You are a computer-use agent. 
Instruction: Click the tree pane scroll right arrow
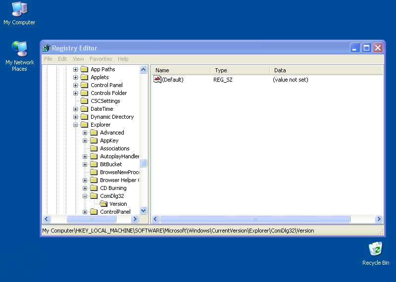[x=135, y=219]
